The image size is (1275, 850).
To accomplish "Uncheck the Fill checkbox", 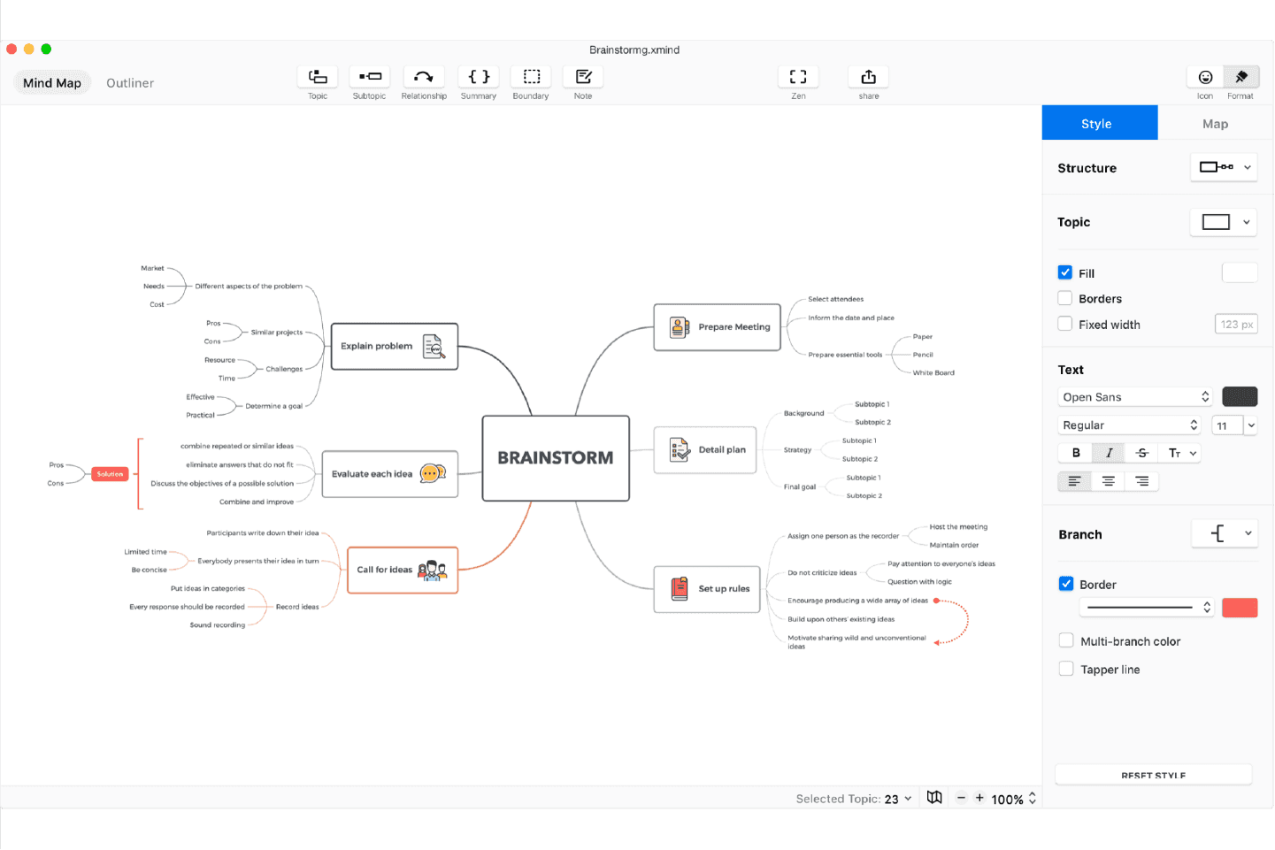I will pyautogui.click(x=1065, y=273).
